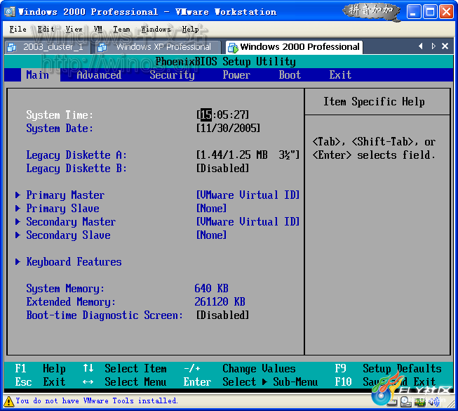The width and height of the screenshot is (458, 411).
Task: Click Secondary Master VMware Virtual ID value
Action: point(248,222)
